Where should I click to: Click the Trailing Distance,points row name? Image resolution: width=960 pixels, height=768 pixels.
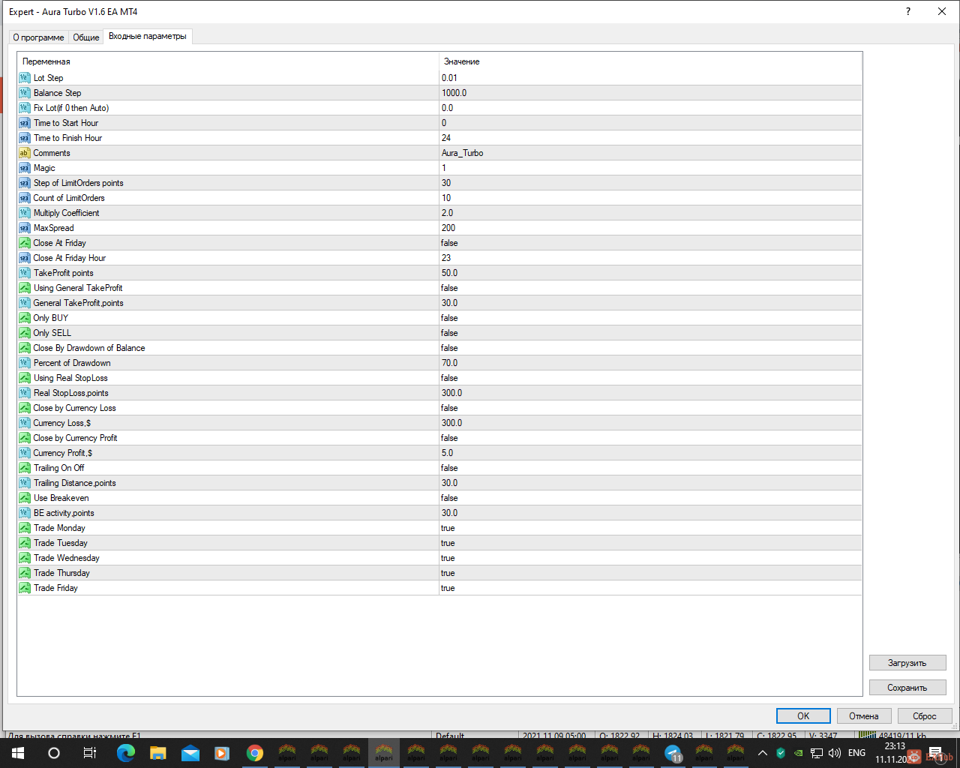(75, 483)
